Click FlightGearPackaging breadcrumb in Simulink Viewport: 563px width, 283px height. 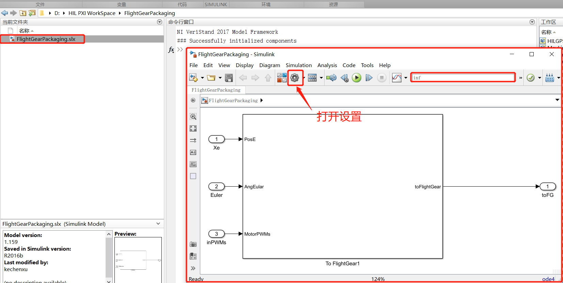pyautogui.click(x=233, y=100)
